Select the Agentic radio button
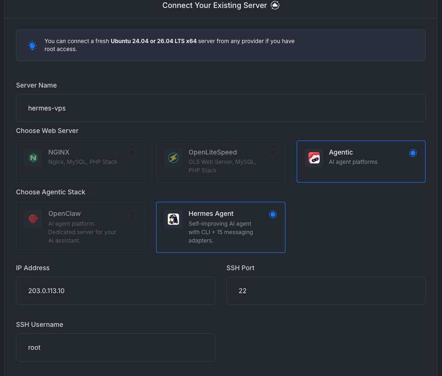The height and width of the screenshot is (376, 442). tap(412, 153)
